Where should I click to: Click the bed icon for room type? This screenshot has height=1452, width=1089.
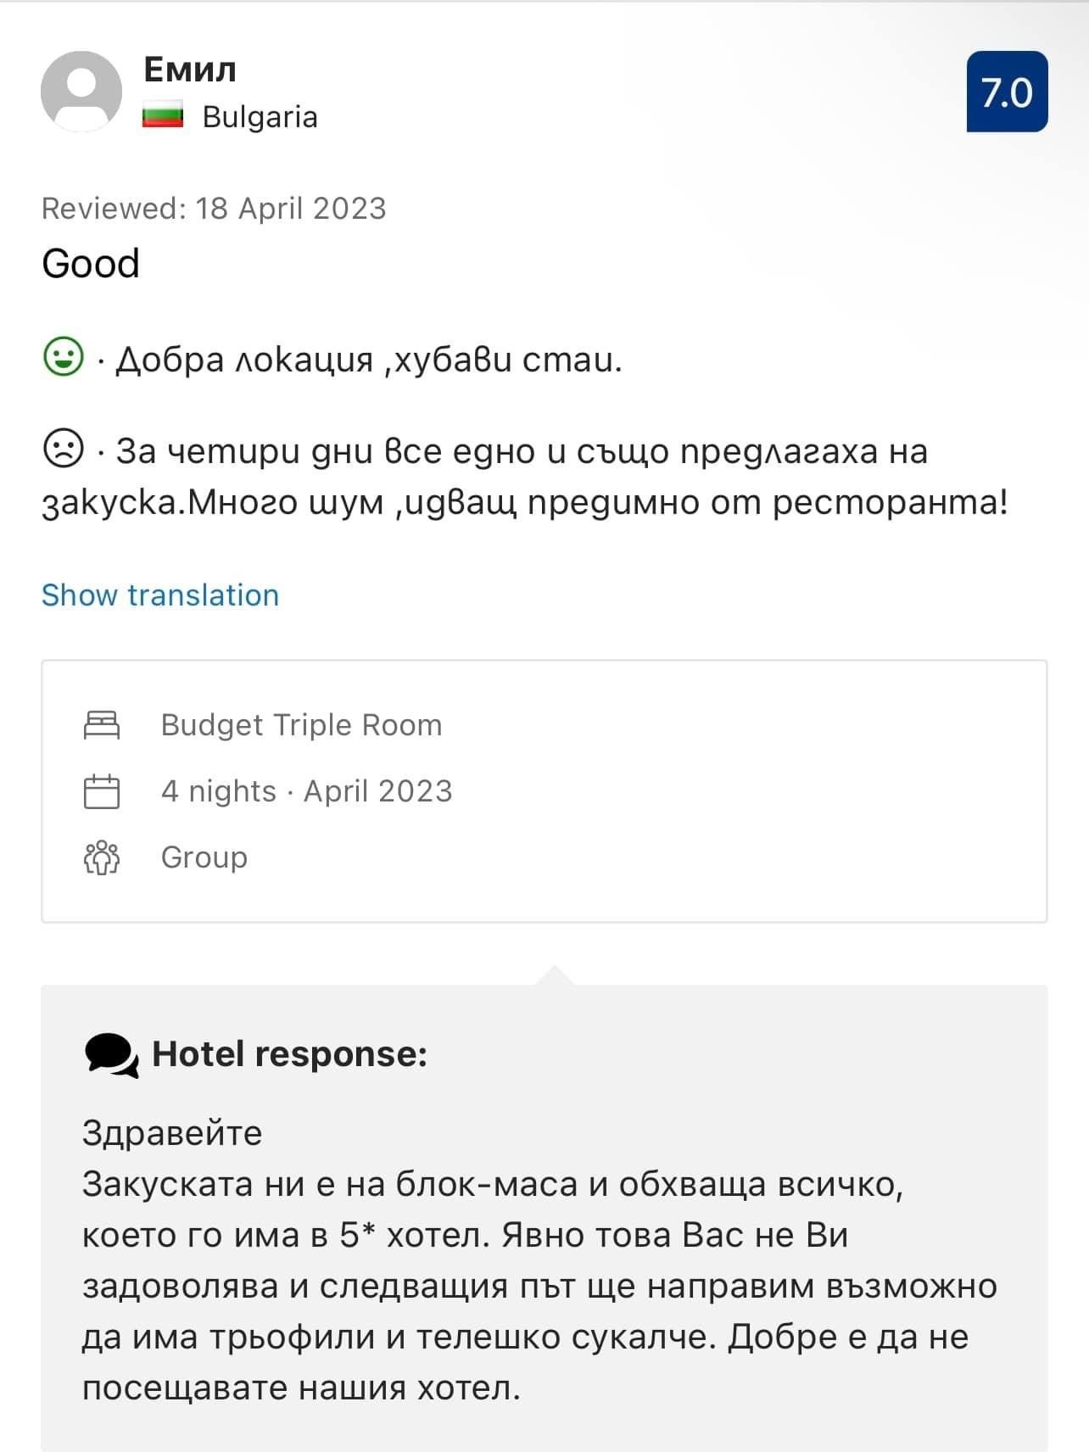point(102,725)
